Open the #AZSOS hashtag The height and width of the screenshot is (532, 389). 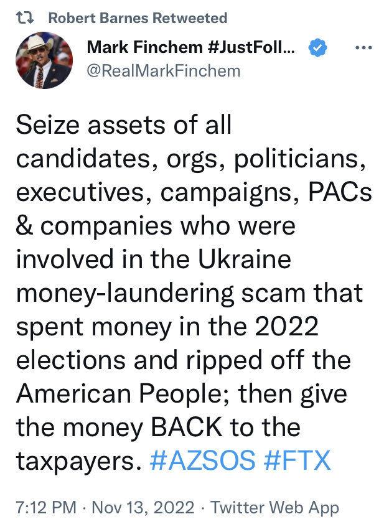(x=203, y=461)
